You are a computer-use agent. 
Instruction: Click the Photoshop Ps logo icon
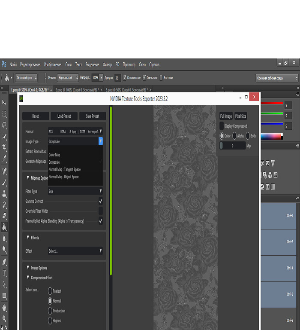(x=4, y=64)
